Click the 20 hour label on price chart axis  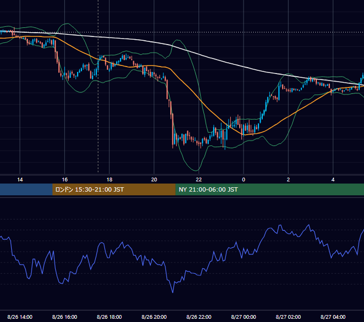tap(154, 180)
